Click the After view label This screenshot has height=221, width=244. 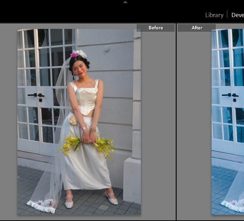197,28
